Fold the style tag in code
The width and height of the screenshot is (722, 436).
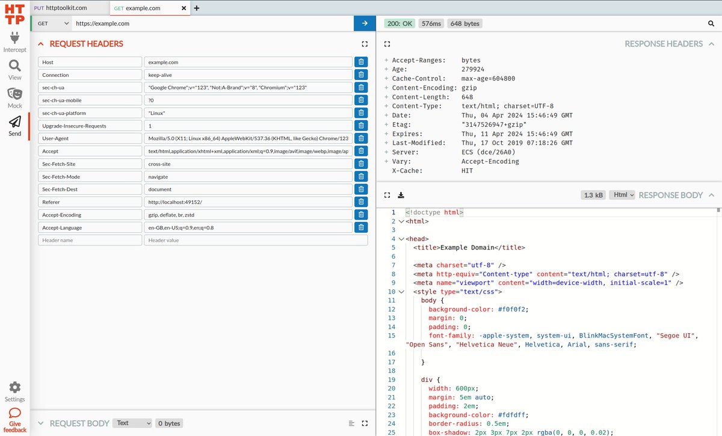[401, 292]
